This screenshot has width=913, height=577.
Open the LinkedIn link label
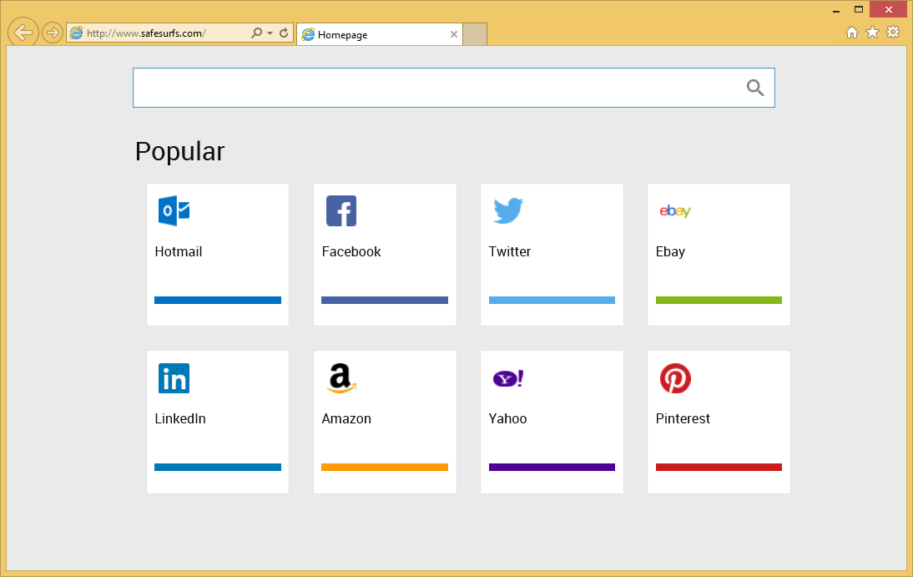[x=180, y=418]
